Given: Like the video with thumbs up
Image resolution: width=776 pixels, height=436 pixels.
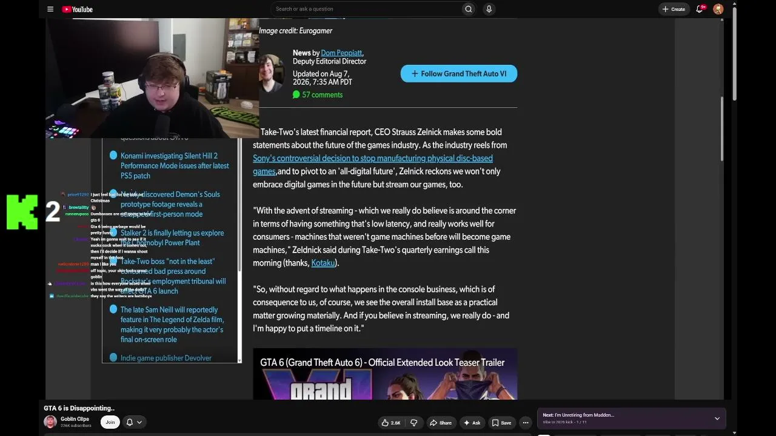Looking at the screenshot, I should click(x=390, y=423).
